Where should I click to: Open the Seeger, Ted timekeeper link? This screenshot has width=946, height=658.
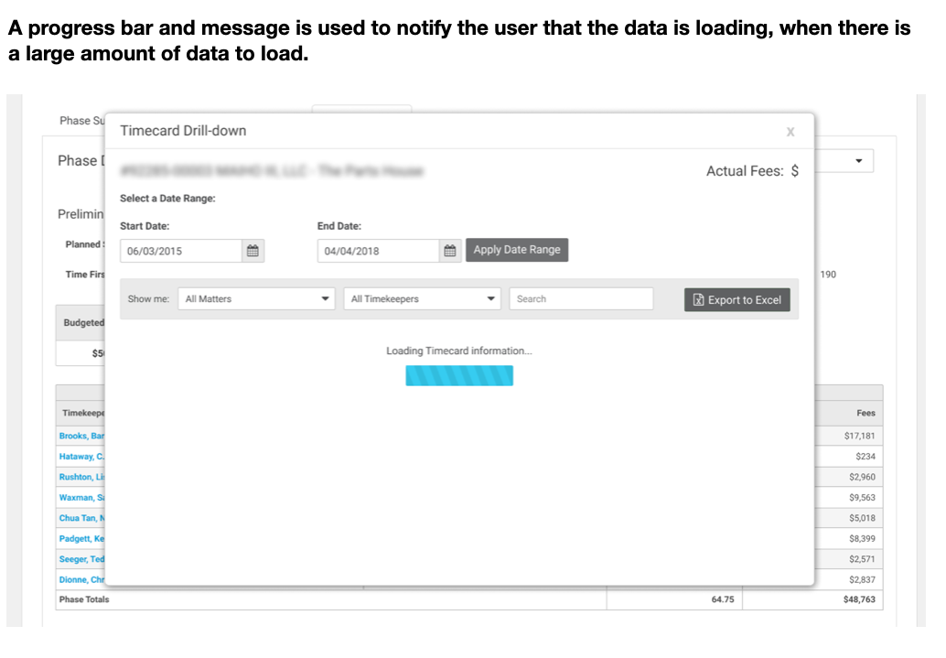[81, 559]
